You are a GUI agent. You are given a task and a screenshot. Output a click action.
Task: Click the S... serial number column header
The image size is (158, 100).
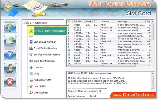tap(70, 21)
